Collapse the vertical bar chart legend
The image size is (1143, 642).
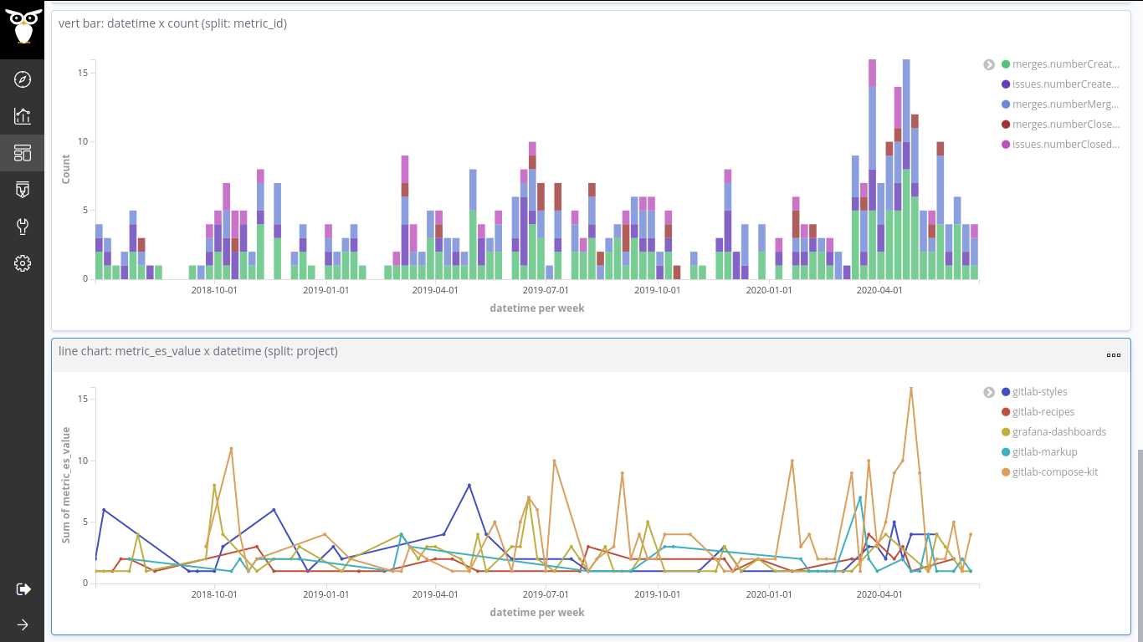pos(989,64)
